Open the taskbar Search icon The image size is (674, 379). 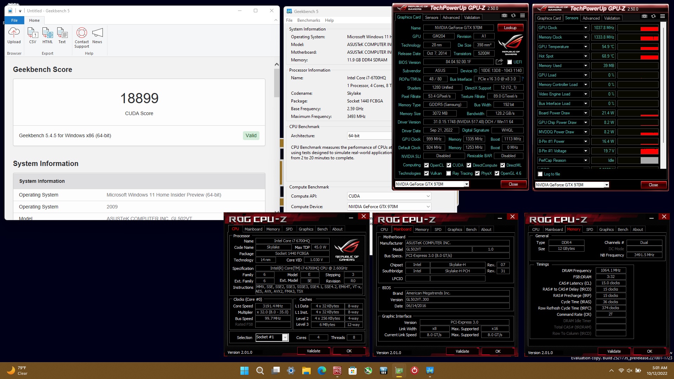click(x=260, y=371)
